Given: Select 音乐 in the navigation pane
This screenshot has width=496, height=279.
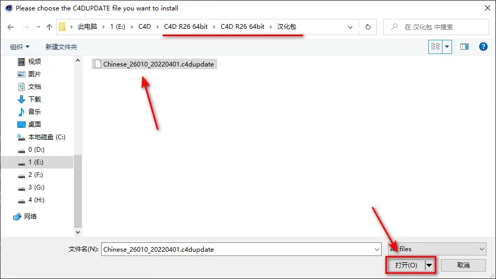Looking at the screenshot, I should tap(34, 112).
